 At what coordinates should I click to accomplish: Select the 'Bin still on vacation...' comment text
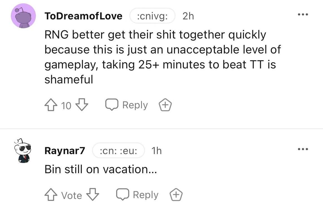pyautogui.click(x=101, y=169)
